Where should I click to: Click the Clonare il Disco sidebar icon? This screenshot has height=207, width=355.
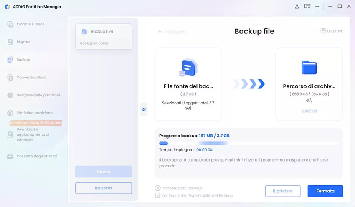point(10,24)
